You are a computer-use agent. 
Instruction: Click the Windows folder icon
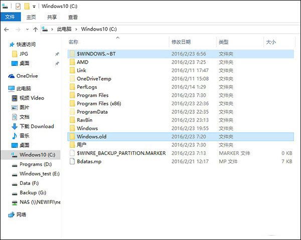[x=72, y=128]
